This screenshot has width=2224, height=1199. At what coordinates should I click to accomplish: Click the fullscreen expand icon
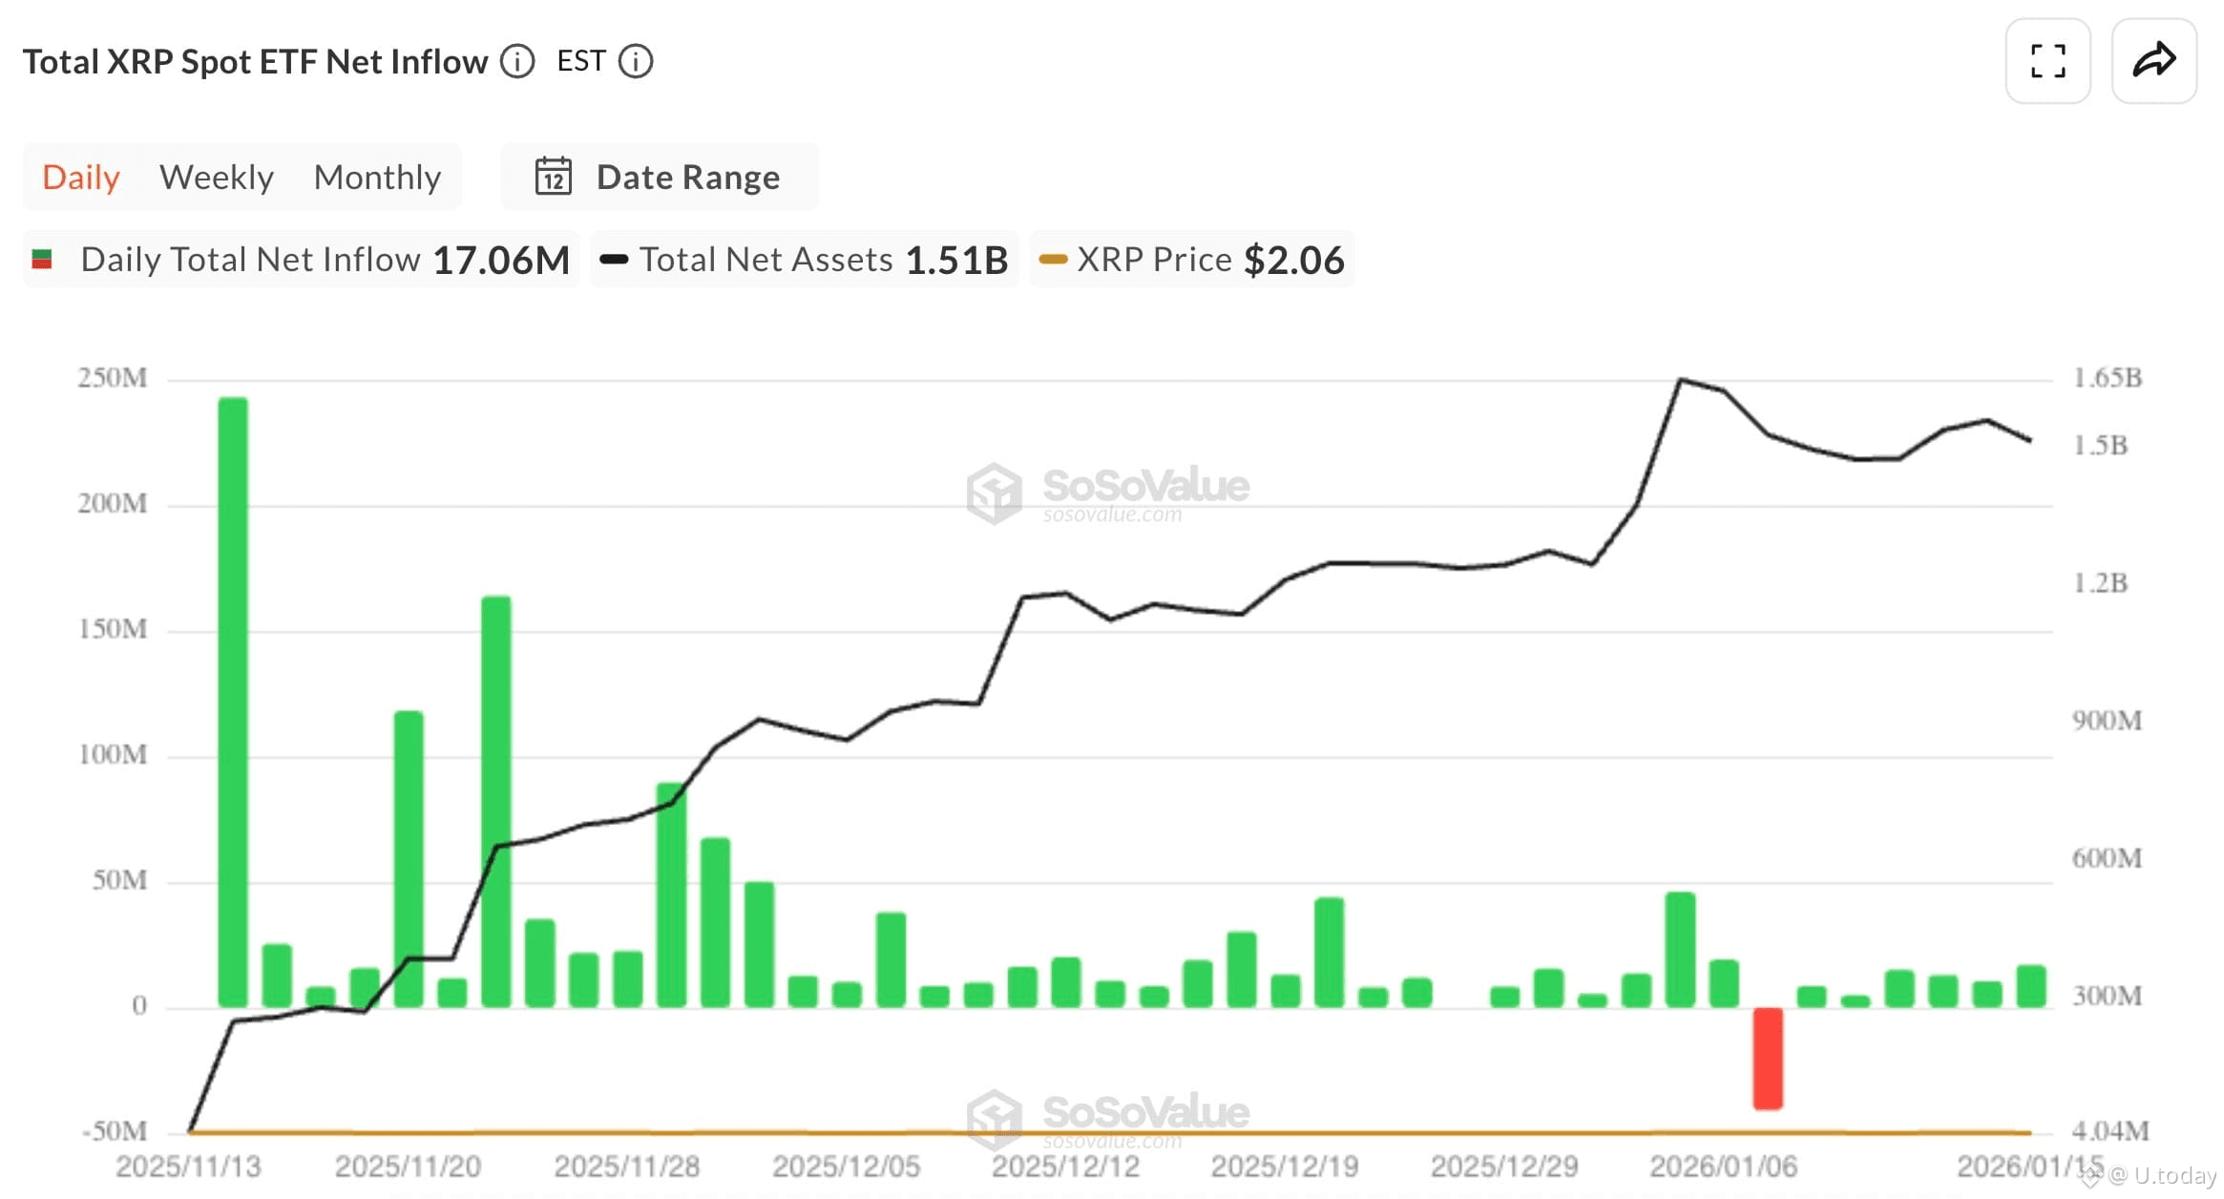[x=2047, y=61]
